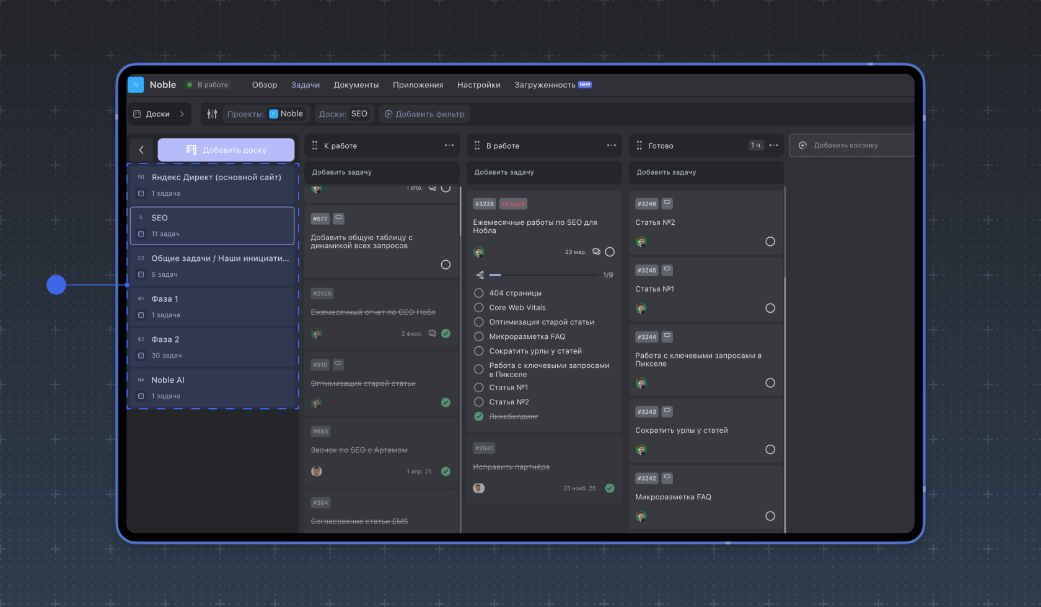Image resolution: width=1041 pixels, height=607 pixels.
Task: Click the comment icon on task #677
Action: 338,218
